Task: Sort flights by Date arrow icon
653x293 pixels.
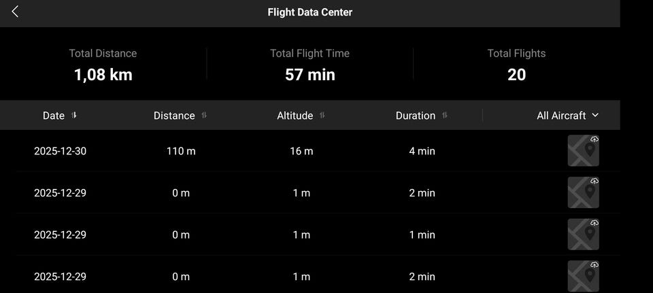Action: 74,115
